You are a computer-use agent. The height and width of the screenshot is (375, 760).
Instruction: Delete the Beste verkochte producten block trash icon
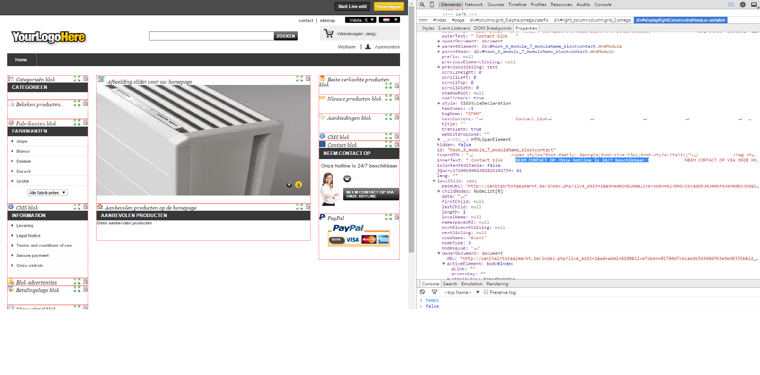point(397,86)
